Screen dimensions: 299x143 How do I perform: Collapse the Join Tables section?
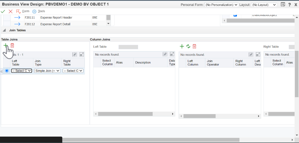(5, 30)
